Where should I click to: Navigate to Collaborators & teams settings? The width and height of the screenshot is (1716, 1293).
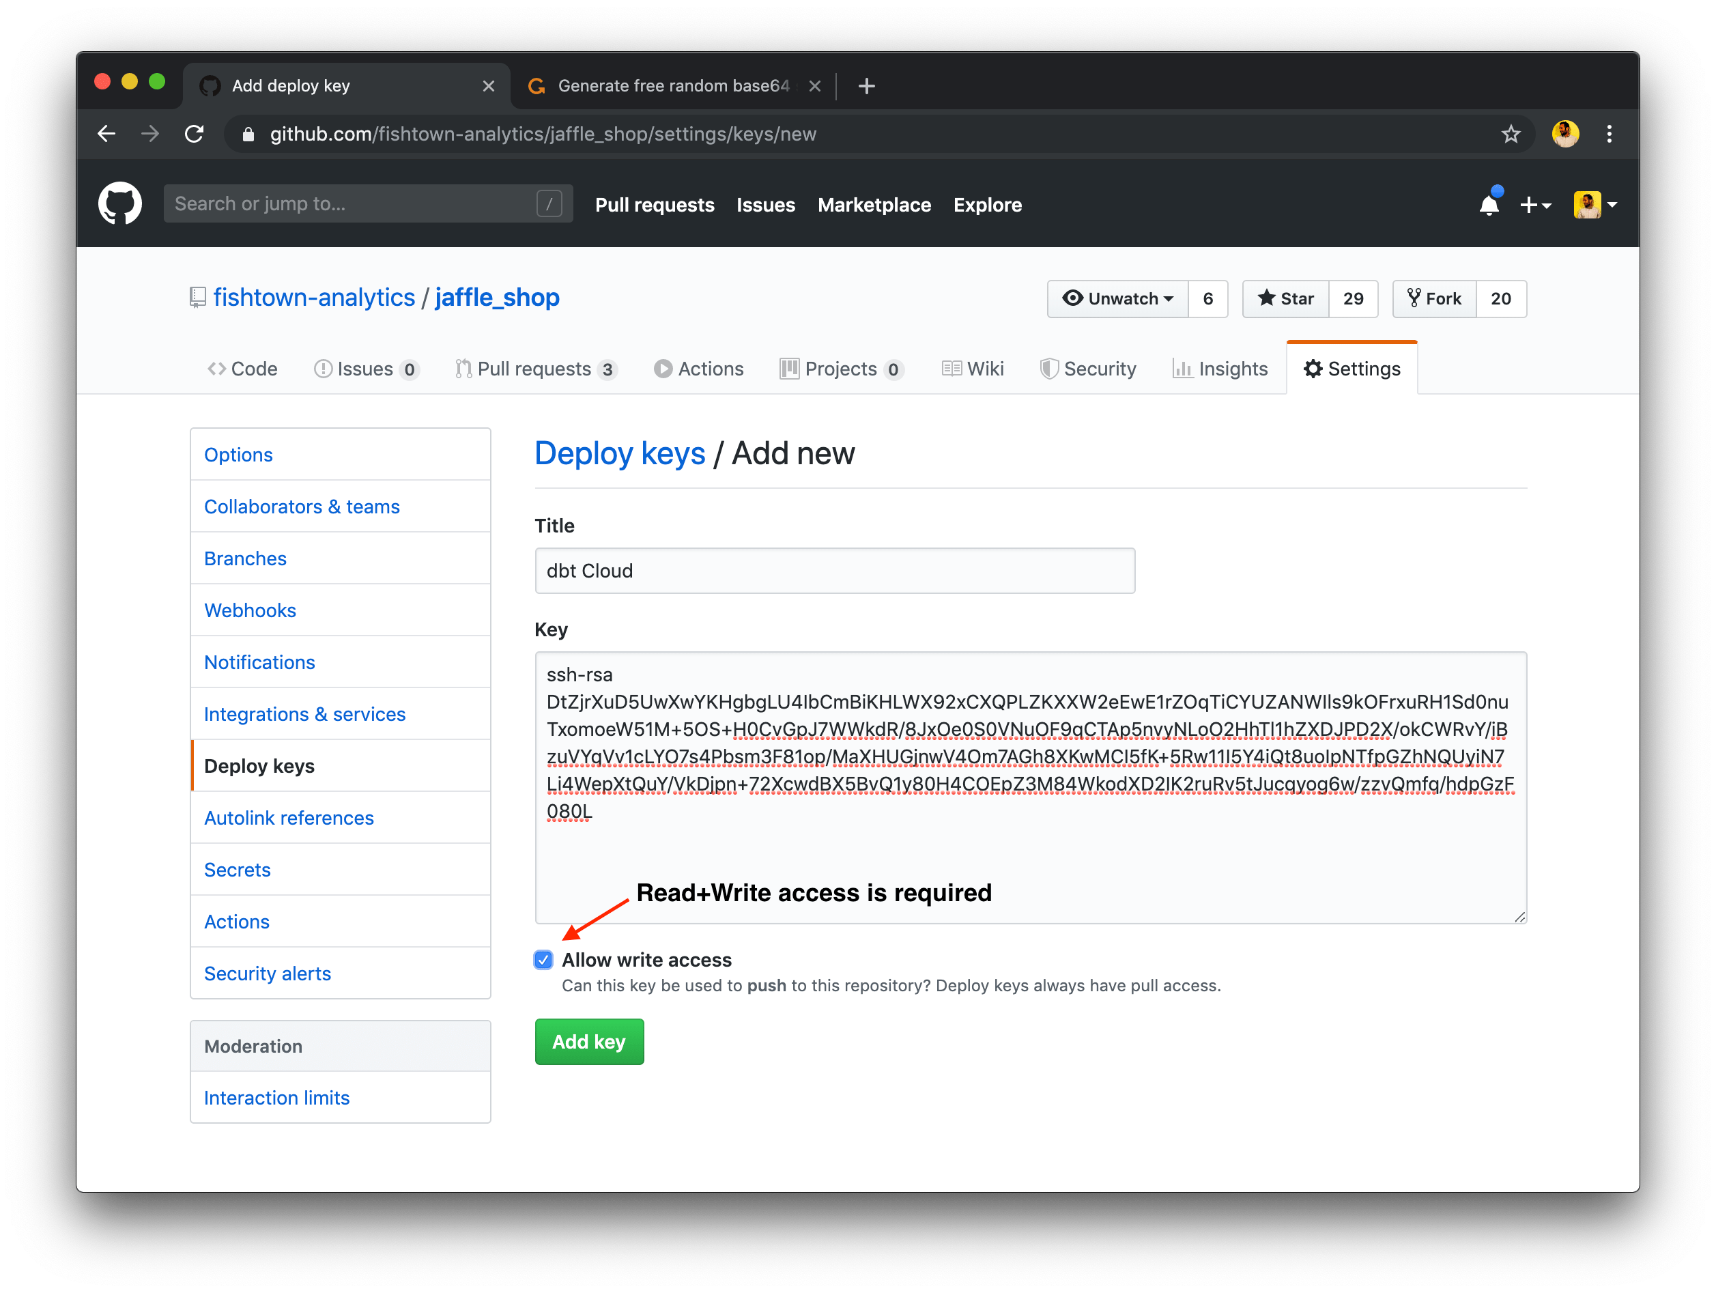click(302, 507)
